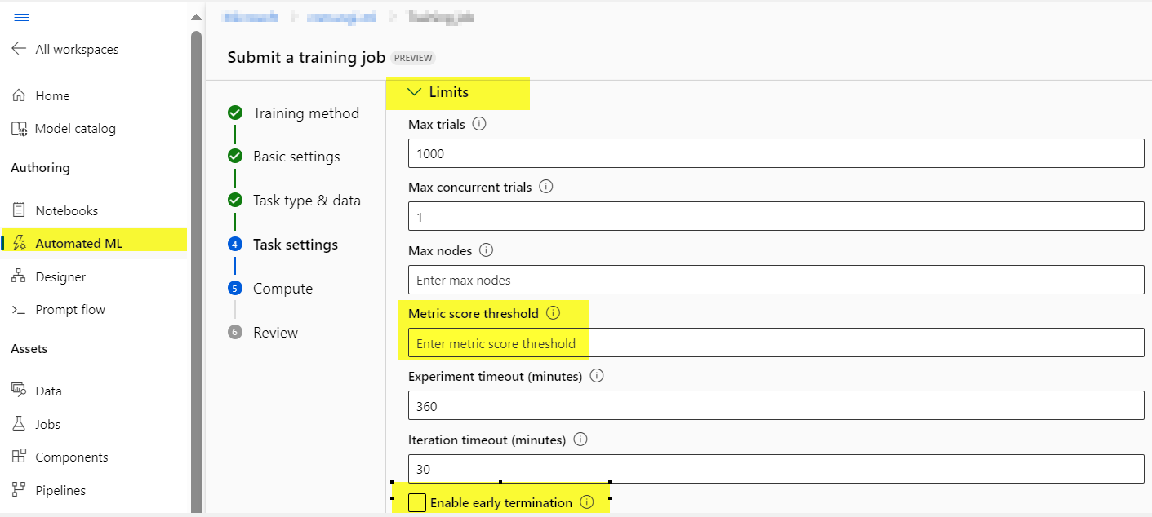Show info for Max concurrent trials
The width and height of the screenshot is (1152, 517).
pyautogui.click(x=546, y=187)
